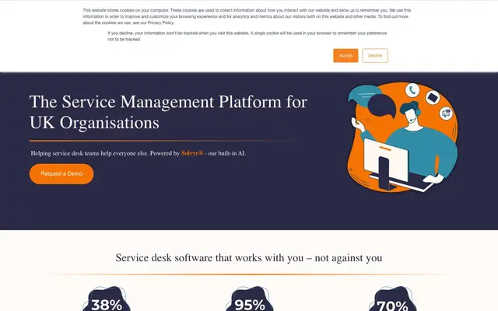This screenshot has width=498, height=311.
Task: Click the text "Helping service desk teams help everyone else"
Action: [89, 153]
